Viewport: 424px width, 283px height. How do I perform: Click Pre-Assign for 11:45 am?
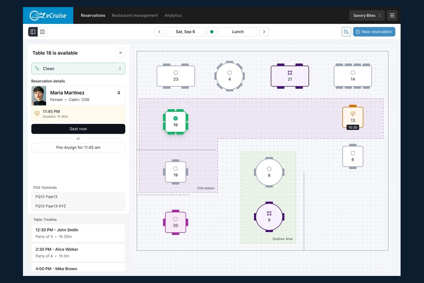pyautogui.click(x=78, y=148)
